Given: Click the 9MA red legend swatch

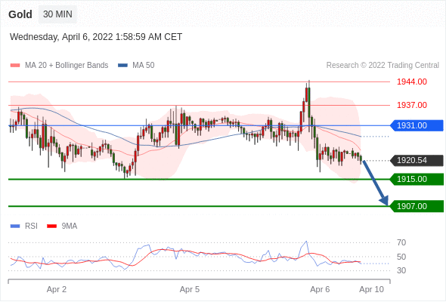Looking at the screenshot, I should [51, 226].
